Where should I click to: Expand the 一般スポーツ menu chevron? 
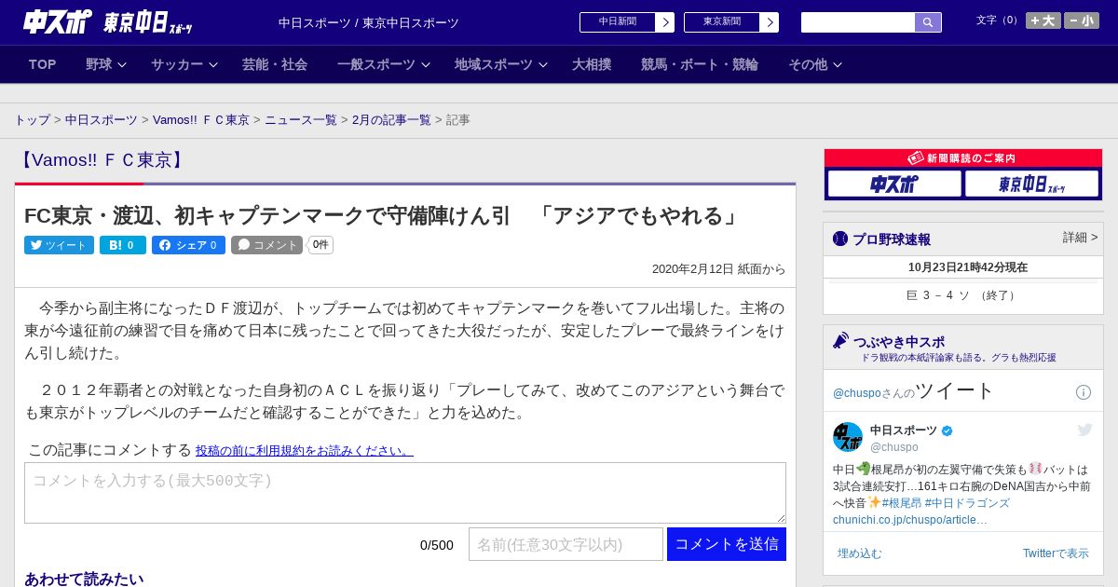click(x=426, y=65)
